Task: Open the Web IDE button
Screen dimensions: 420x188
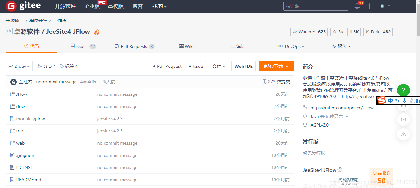Action: [x=244, y=66]
